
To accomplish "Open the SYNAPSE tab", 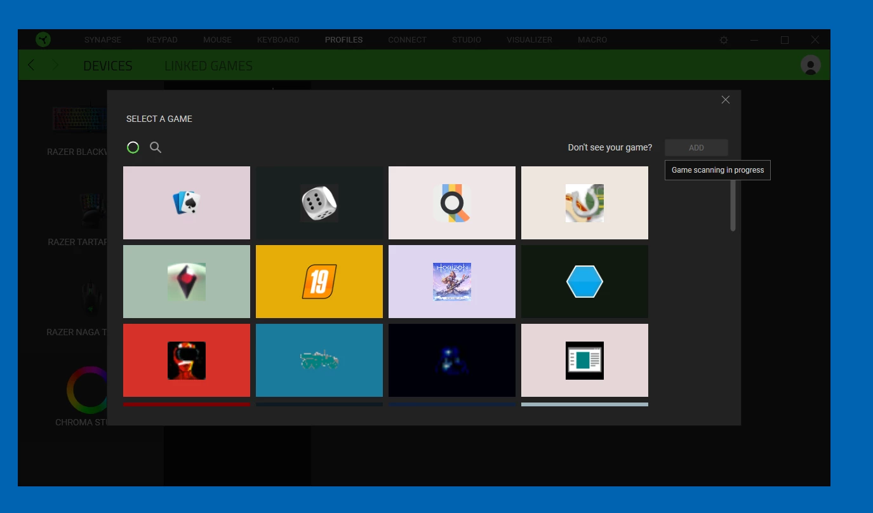I will pyautogui.click(x=103, y=39).
